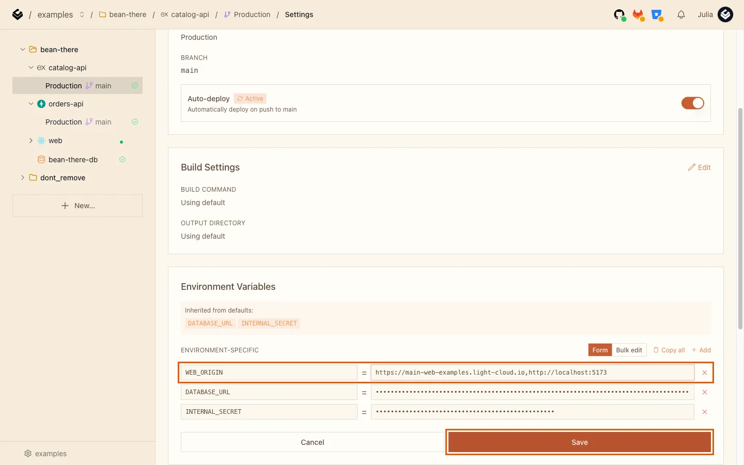This screenshot has height=465, width=744.
Task: Disable the Auto-deploy toggle
Action: click(x=692, y=103)
